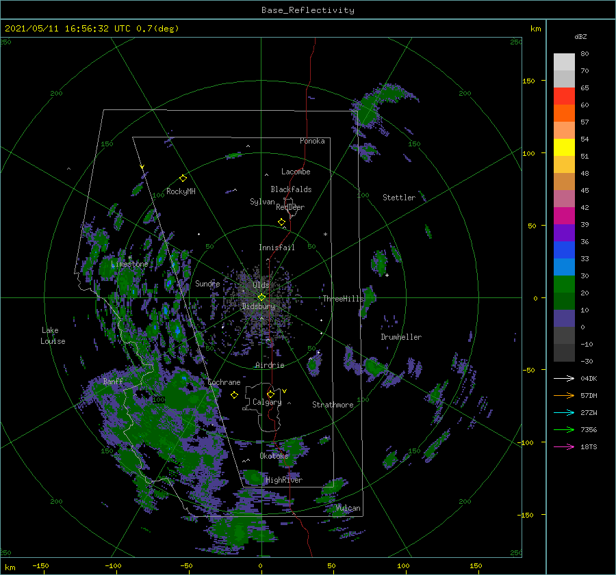Click the Lacombe city label
616x575 pixels.
tap(296, 172)
